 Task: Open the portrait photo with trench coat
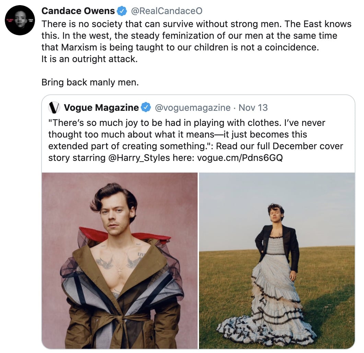[x=119, y=260]
